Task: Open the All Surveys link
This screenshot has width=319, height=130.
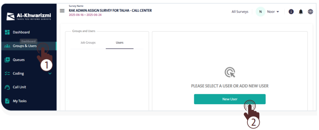Action: coord(240,12)
